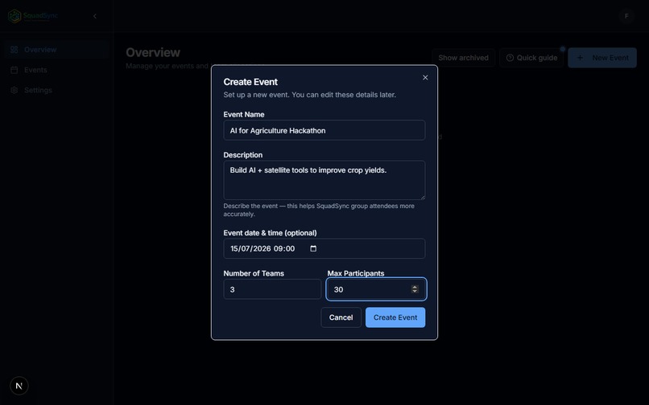Click the SquadSync logo icon
The height and width of the screenshot is (405, 649).
click(x=14, y=16)
